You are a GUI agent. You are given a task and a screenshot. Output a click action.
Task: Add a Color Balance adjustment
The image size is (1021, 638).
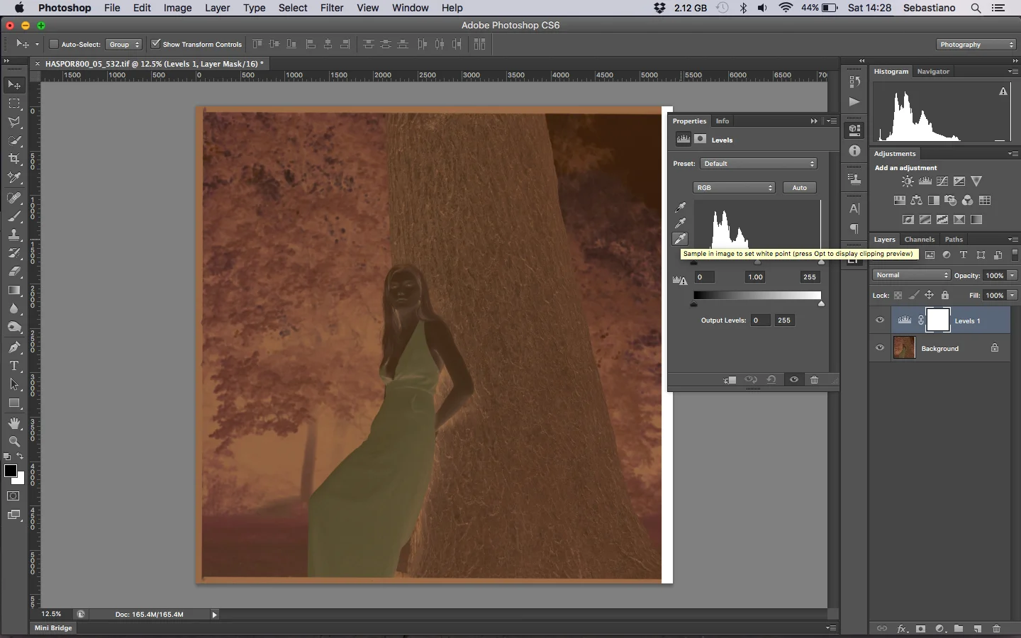(x=917, y=201)
